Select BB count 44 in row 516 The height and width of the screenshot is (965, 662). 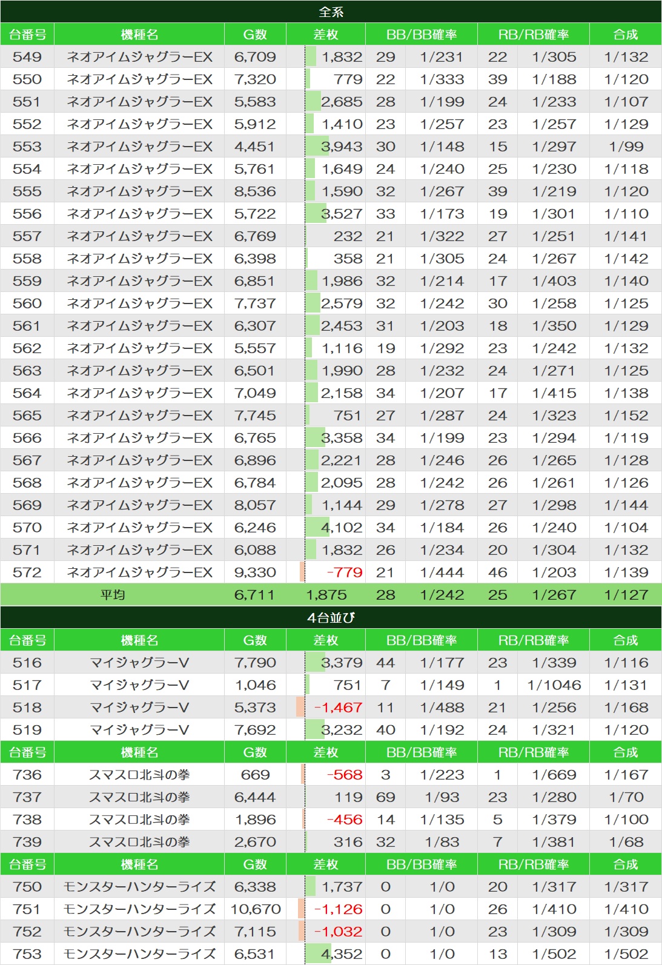(x=385, y=663)
